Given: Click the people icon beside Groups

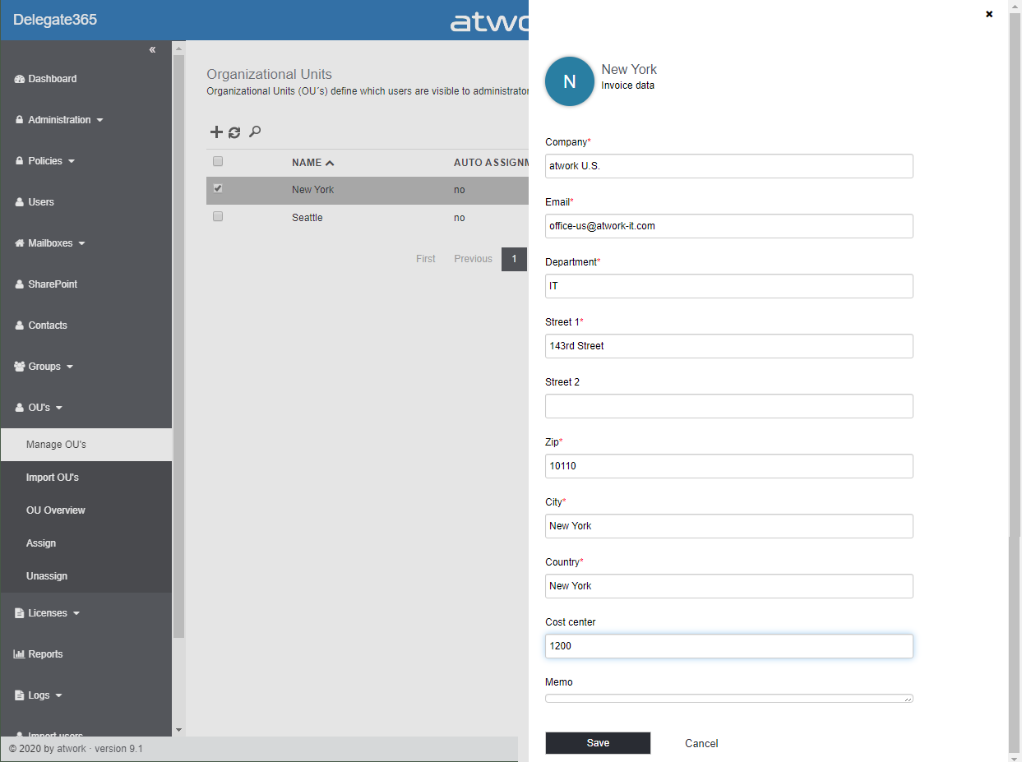Looking at the screenshot, I should click(x=20, y=367).
